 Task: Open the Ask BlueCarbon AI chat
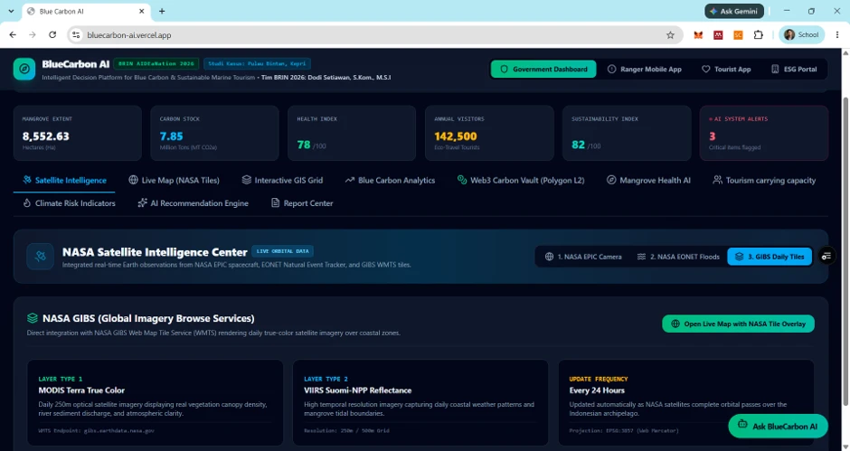click(778, 426)
